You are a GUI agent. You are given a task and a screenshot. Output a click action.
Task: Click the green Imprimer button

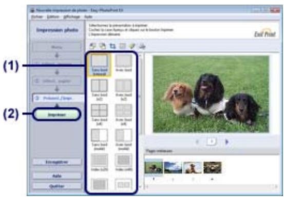pos(56,114)
